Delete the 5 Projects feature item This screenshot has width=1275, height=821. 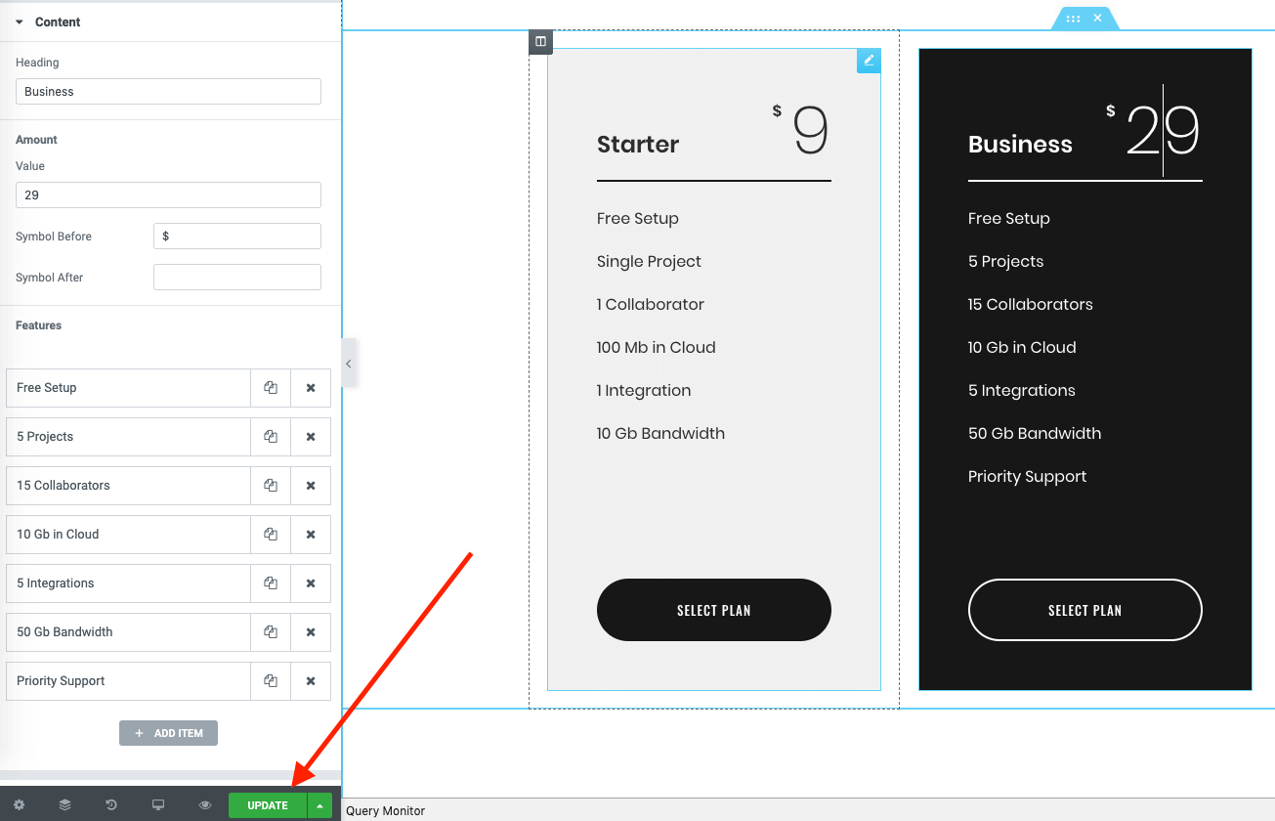point(311,437)
